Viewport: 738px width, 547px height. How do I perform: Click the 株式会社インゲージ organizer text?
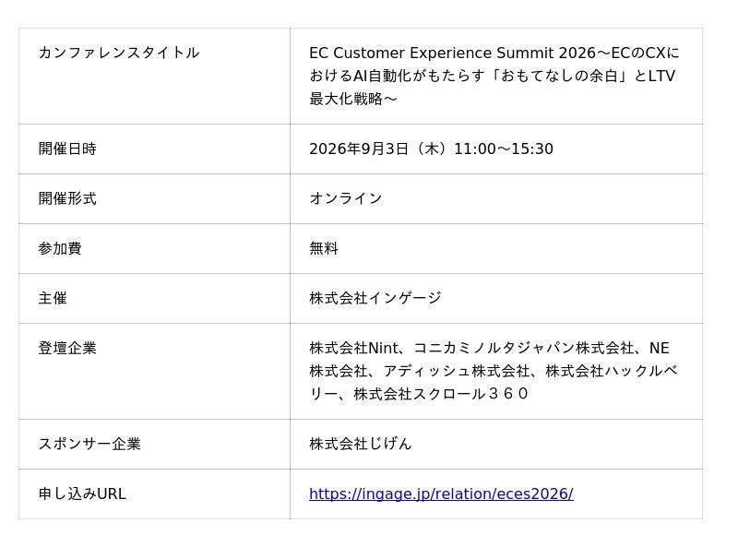375,298
